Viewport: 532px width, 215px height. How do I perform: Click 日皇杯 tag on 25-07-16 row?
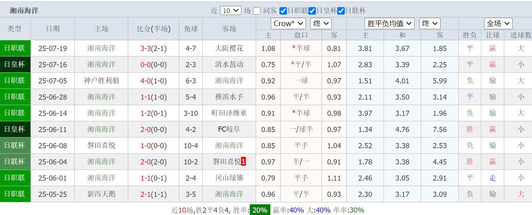[15, 64]
